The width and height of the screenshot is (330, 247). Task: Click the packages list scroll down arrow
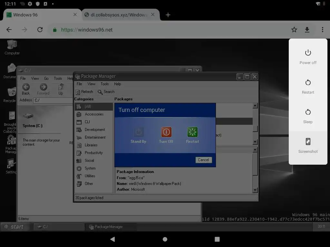coord(255,142)
